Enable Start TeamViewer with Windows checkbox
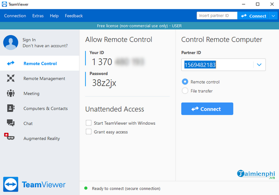 tap(88, 123)
